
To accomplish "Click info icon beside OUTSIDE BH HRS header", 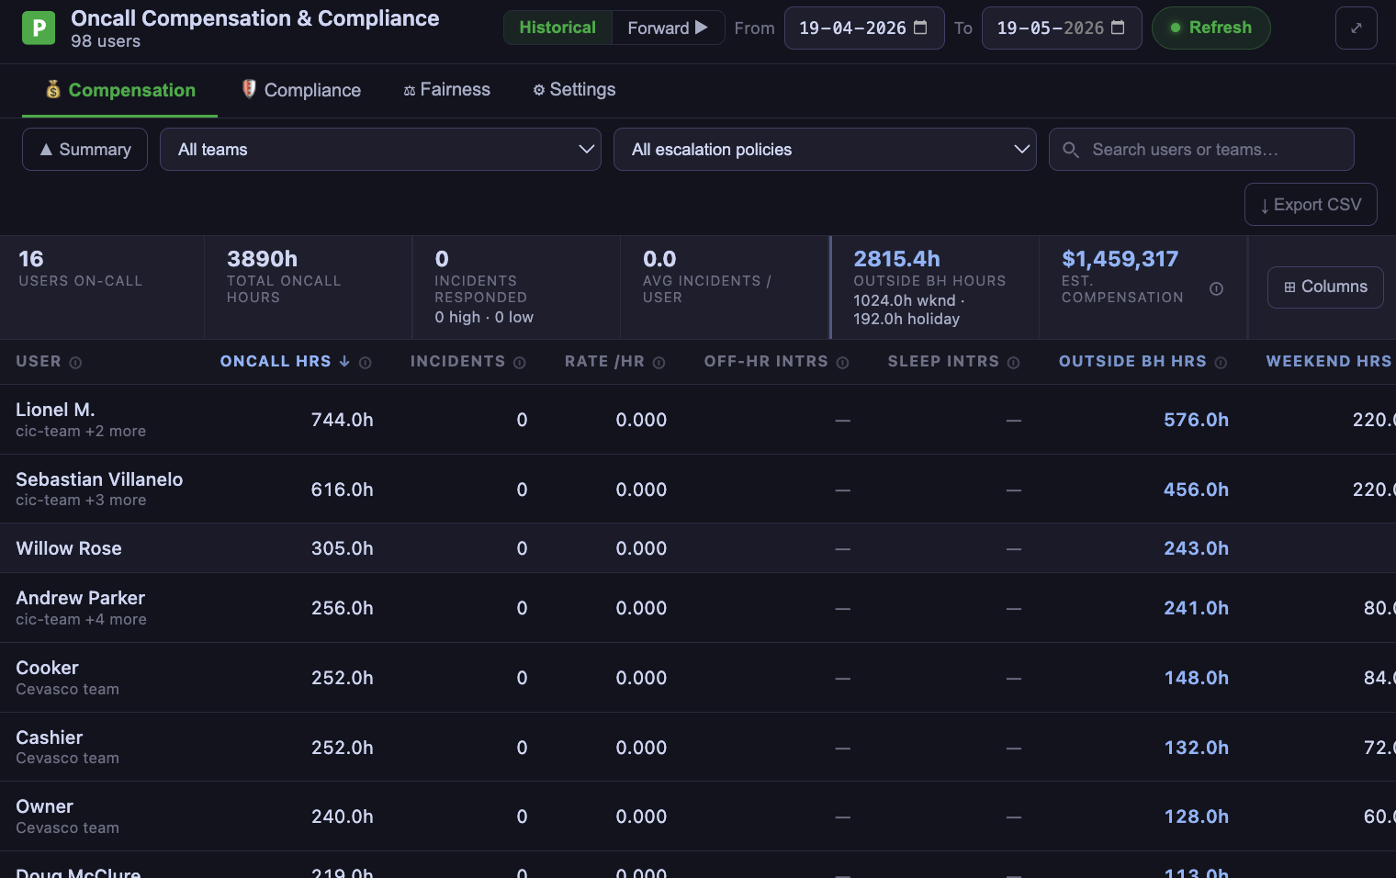I will pyautogui.click(x=1221, y=363).
